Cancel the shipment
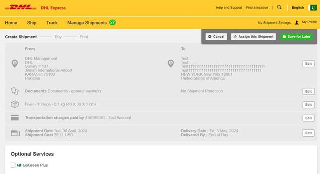The image size is (320, 174). (216, 37)
